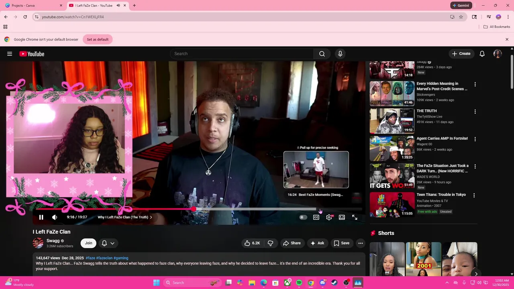Expand the chapter title "Why I Left FaZe Clan (The Truth)"
Viewport: 514px width, 289px height.
[x=125, y=217]
